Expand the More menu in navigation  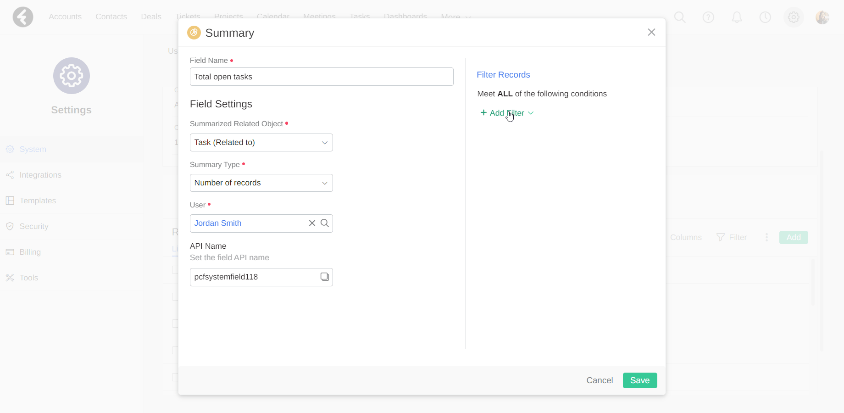tap(456, 17)
